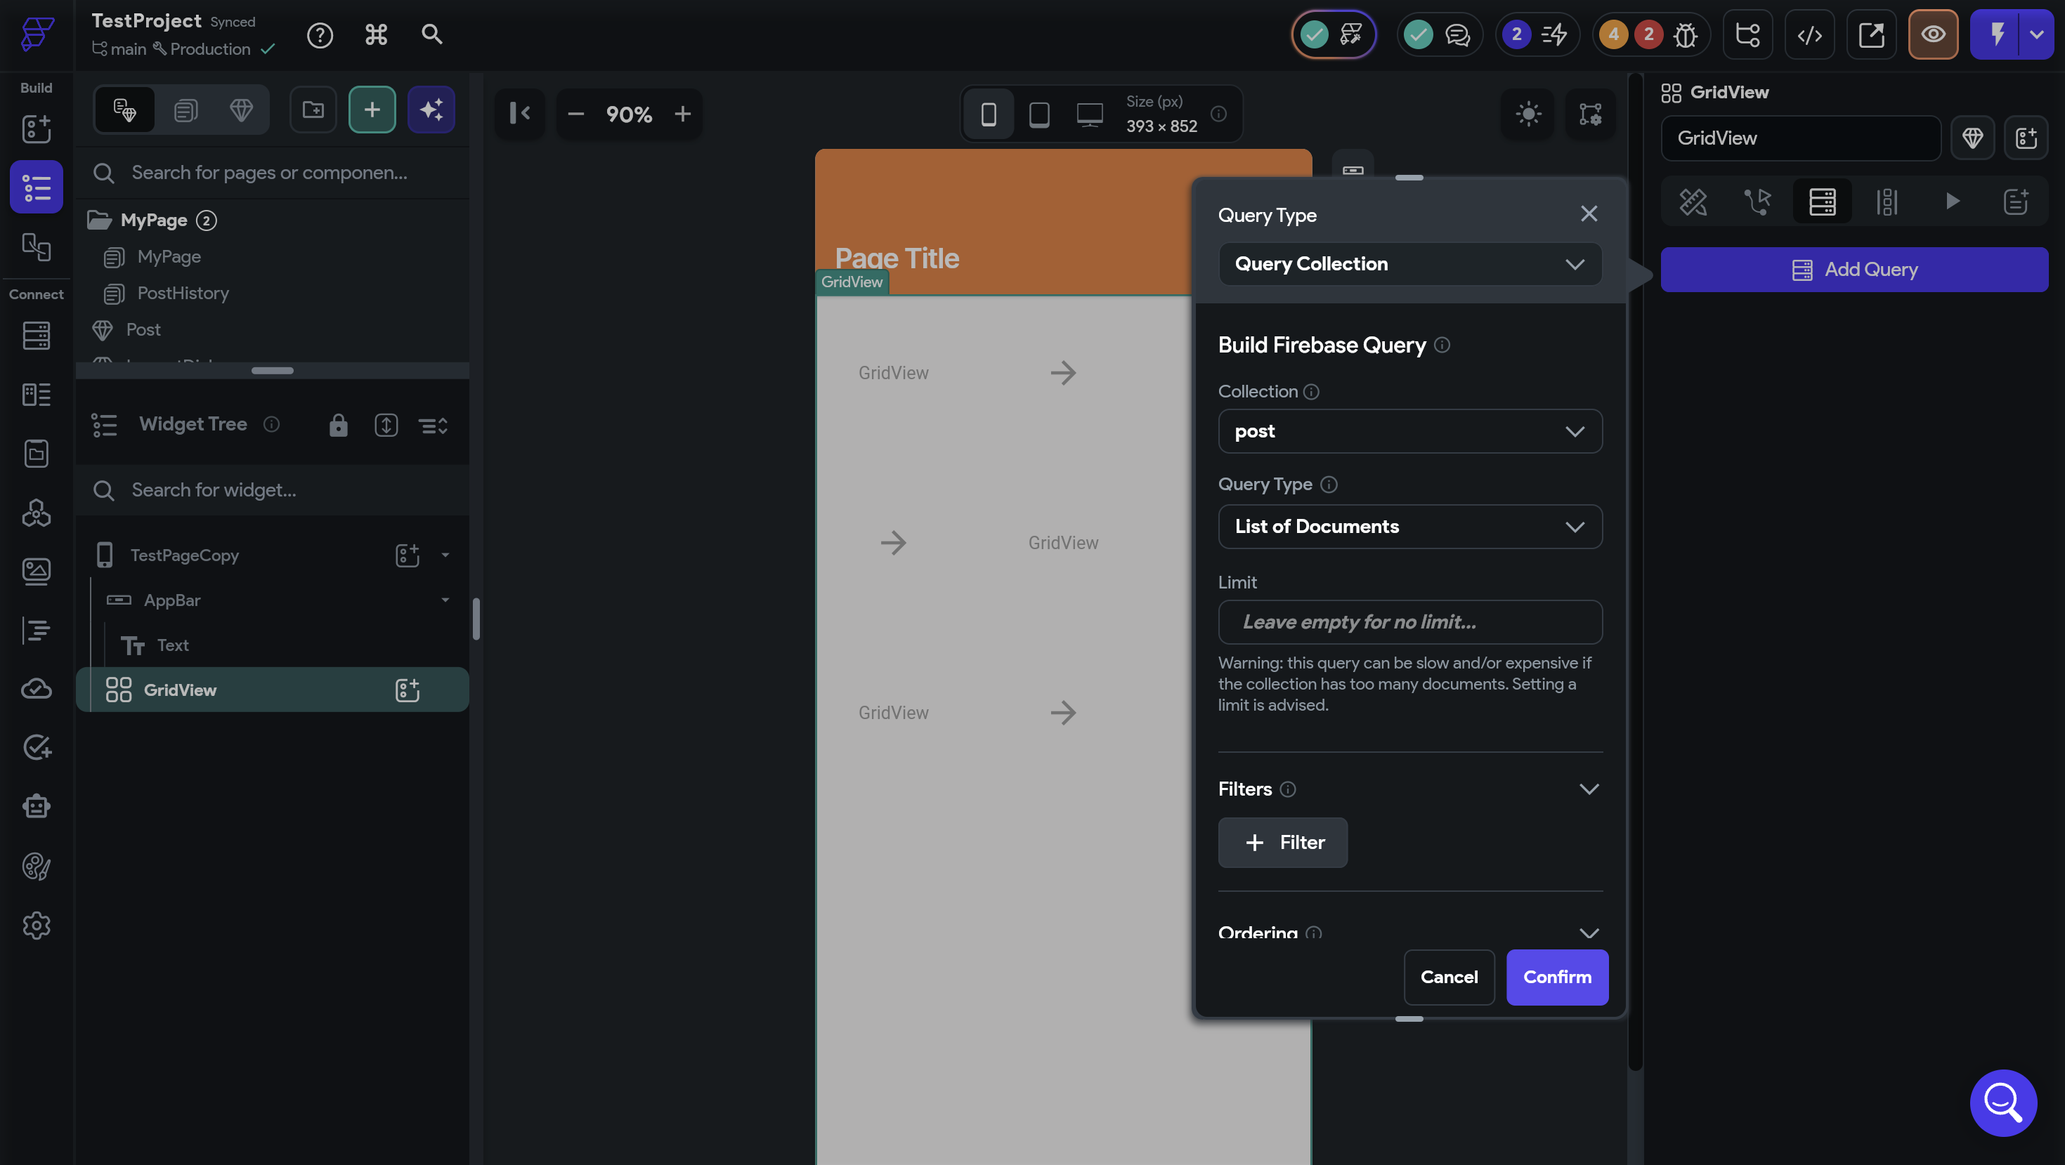Click the Actions tab icon in properties panel

tap(1757, 201)
